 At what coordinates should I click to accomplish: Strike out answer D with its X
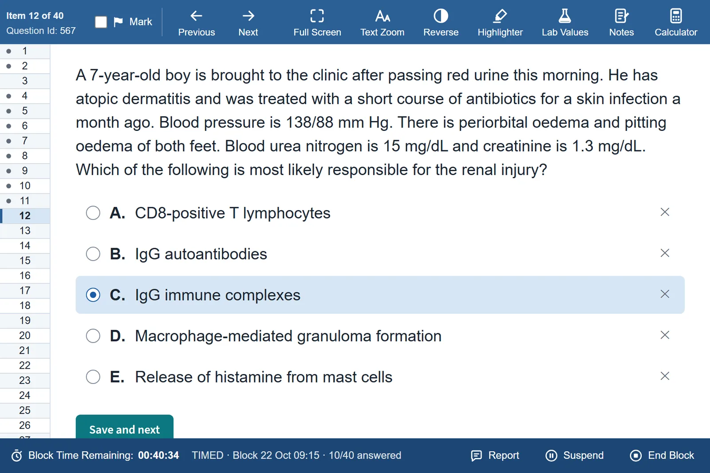tap(665, 335)
